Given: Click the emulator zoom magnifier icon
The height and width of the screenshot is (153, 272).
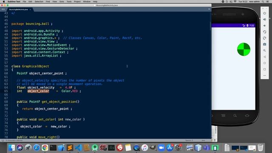Looking at the screenshot, I should tap(264, 51).
